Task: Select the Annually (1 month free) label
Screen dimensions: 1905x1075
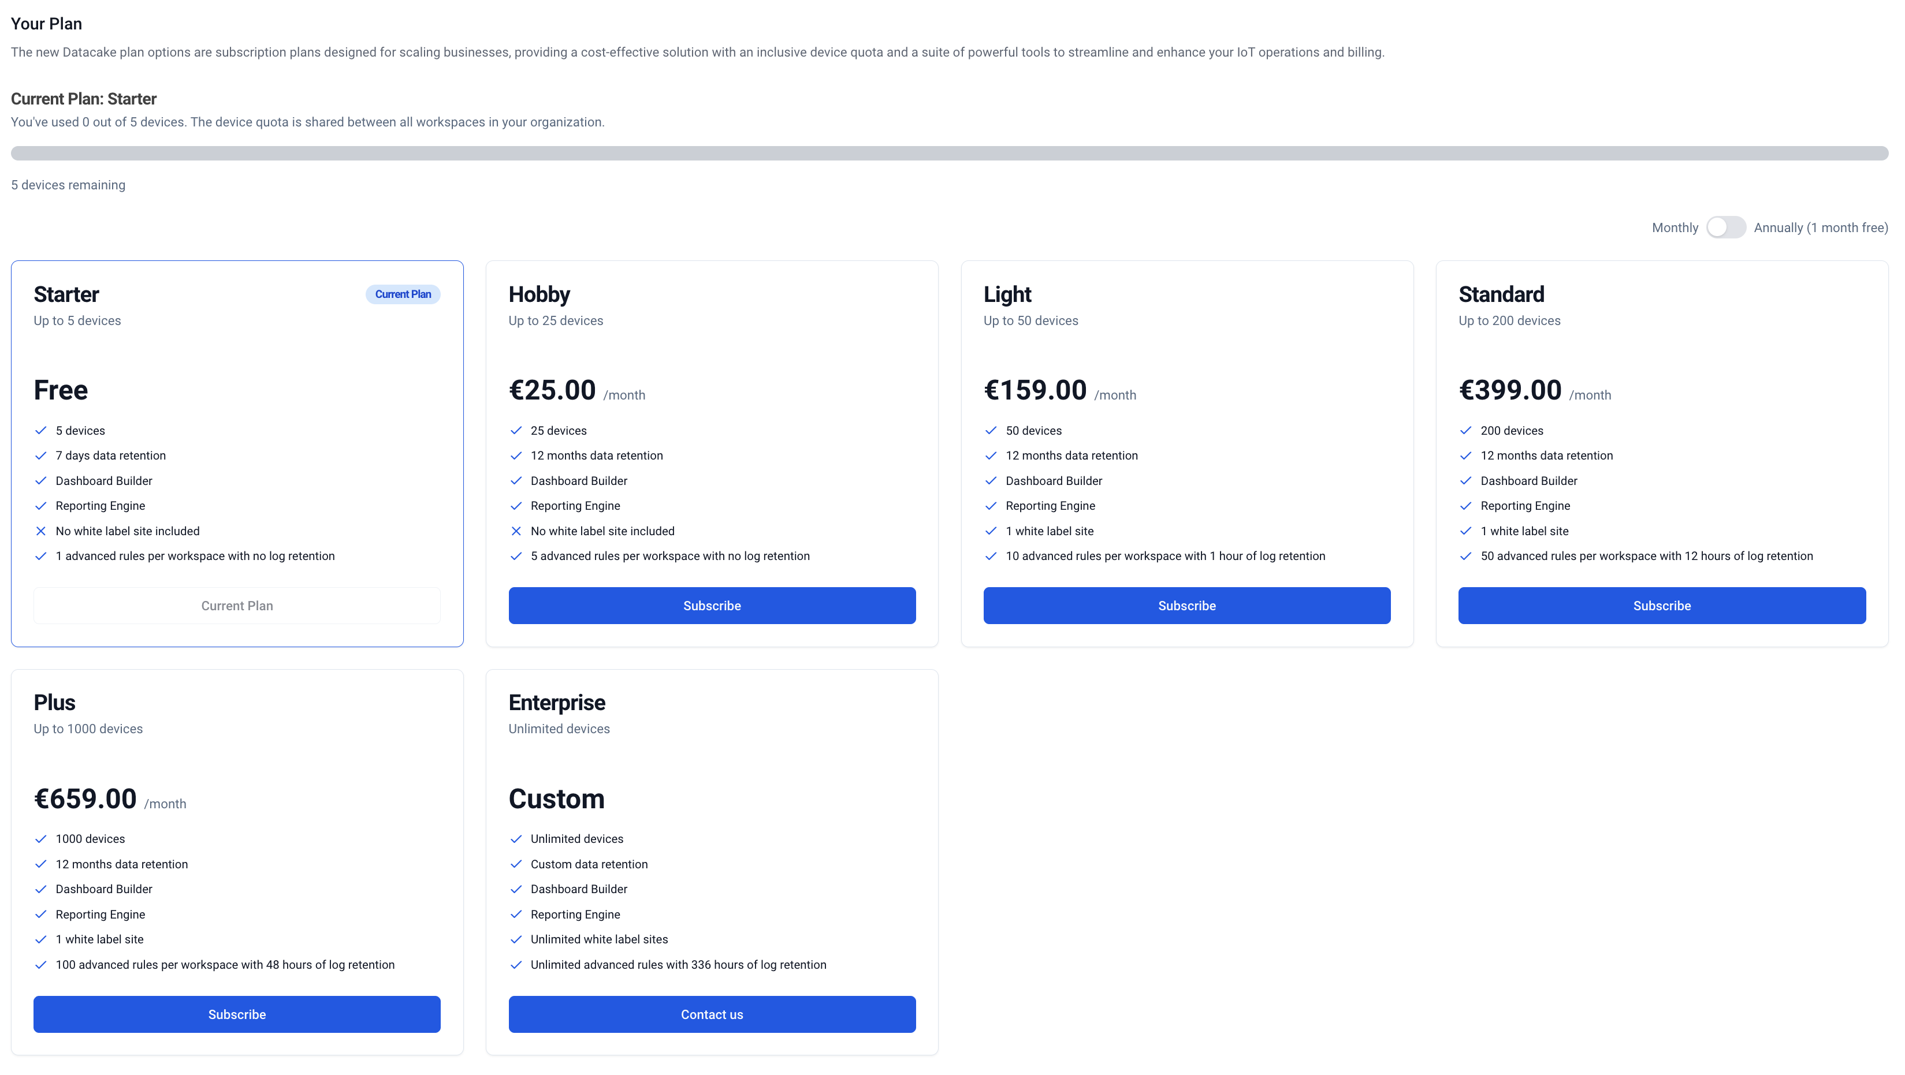Action: point(1820,227)
